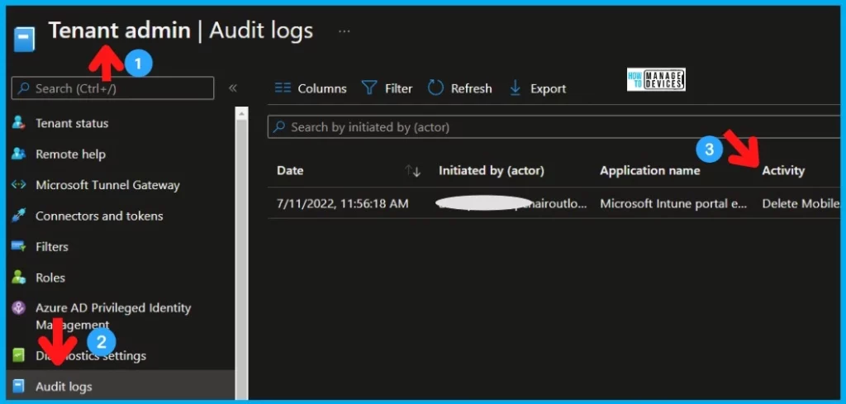Screen dimensions: 846x404
Task: Click the sidebar scrollbar up arrow
Action: coord(242,113)
